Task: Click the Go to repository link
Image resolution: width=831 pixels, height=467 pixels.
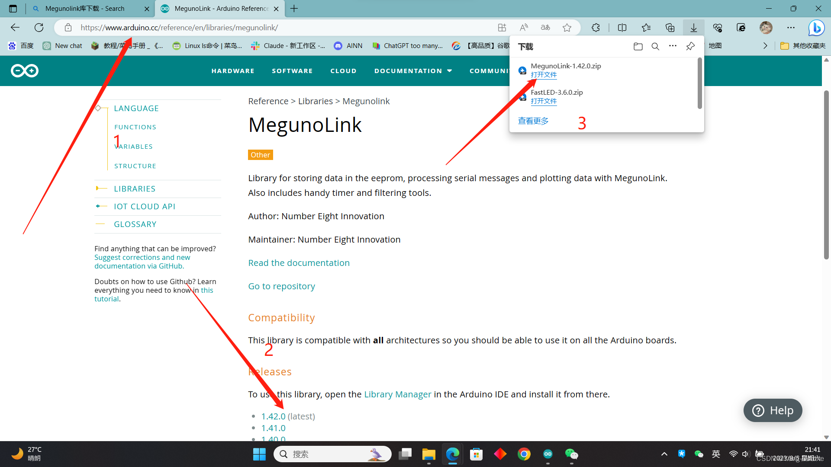Action: click(x=281, y=286)
